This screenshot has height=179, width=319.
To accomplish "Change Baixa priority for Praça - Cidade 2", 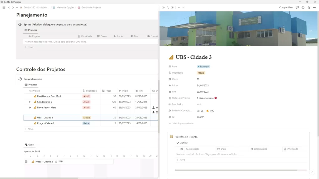I will [86, 123].
